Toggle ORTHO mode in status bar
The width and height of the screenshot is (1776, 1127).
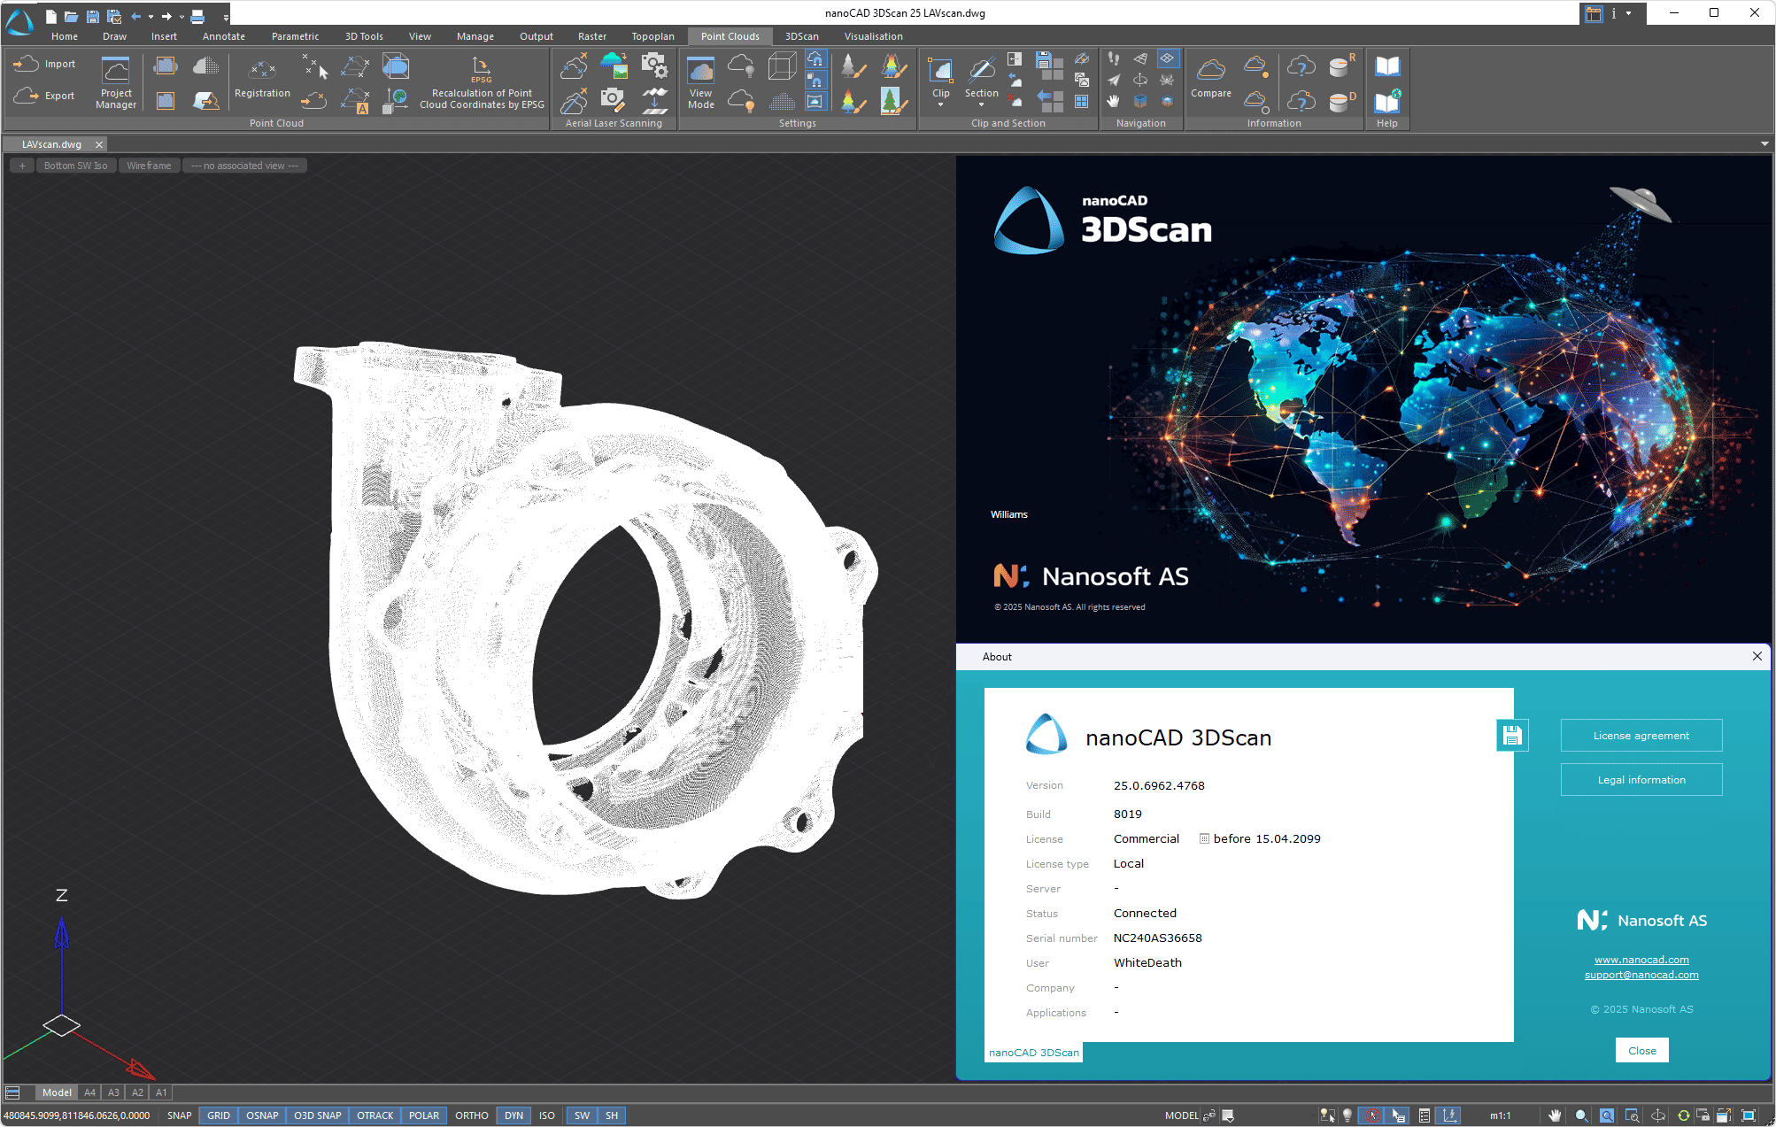pyautogui.click(x=471, y=1115)
